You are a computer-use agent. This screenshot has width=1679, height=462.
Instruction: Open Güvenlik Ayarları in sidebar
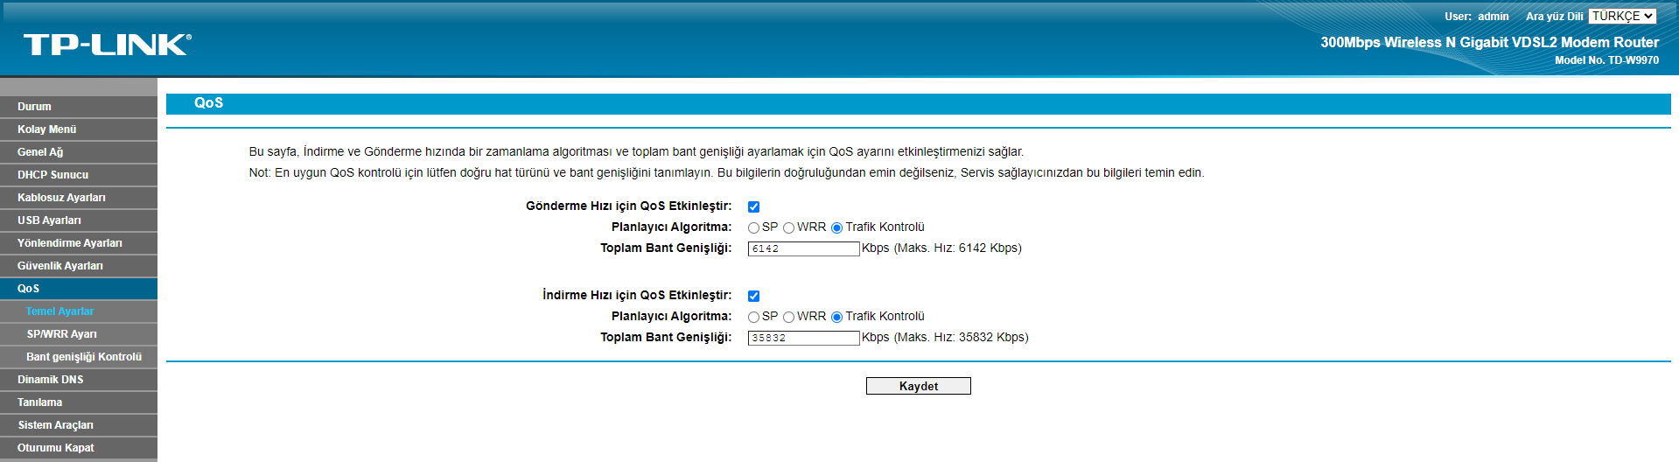tap(79, 266)
